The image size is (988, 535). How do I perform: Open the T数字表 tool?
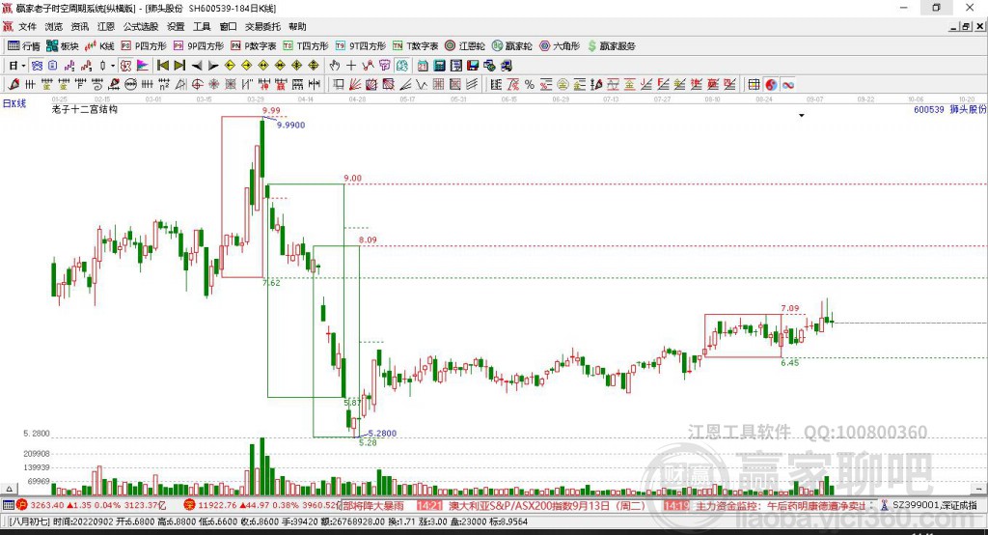[x=415, y=46]
